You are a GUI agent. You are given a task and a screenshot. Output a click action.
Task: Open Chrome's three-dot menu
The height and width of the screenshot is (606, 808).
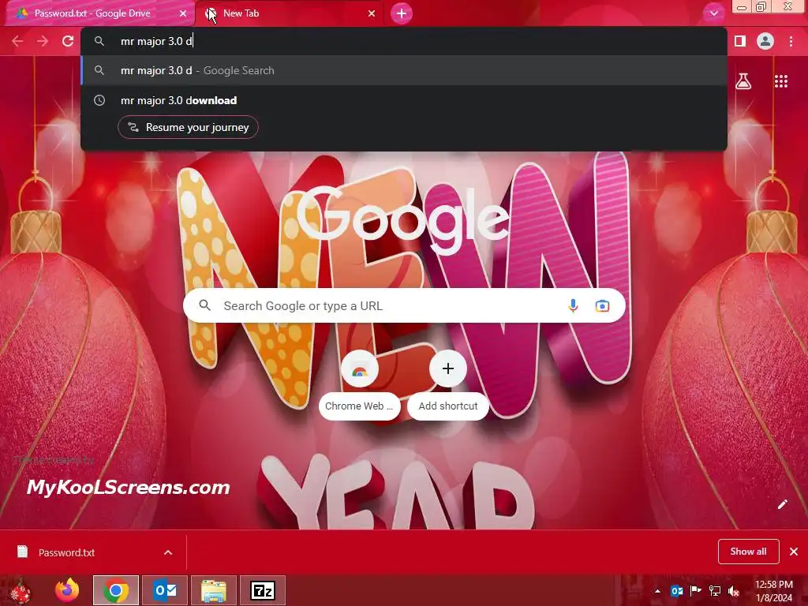pos(791,41)
